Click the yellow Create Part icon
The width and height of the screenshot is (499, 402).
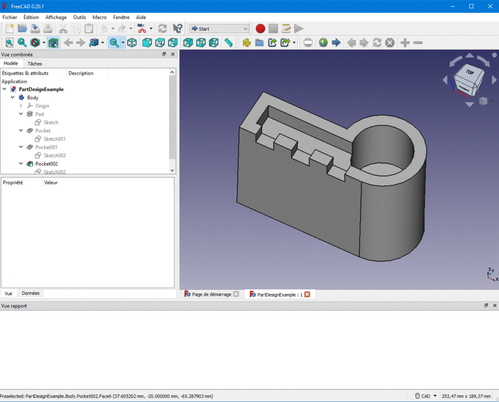click(x=247, y=42)
